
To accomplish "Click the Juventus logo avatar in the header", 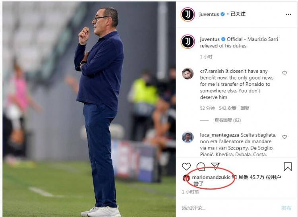I will [188, 14].
